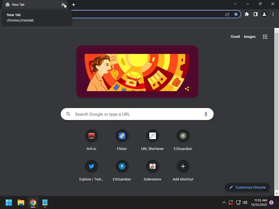This screenshot has height=209, width=279.
Task: Click the magnifier icon in search box
Action: pos(68,114)
